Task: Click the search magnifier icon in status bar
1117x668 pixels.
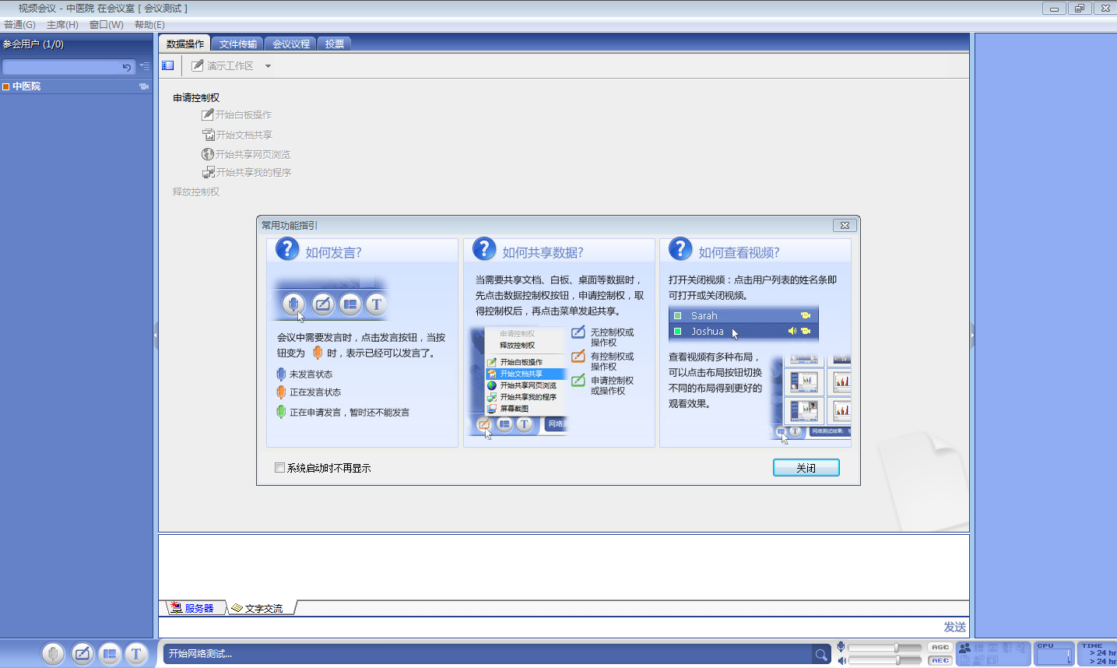Action: pyautogui.click(x=820, y=655)
